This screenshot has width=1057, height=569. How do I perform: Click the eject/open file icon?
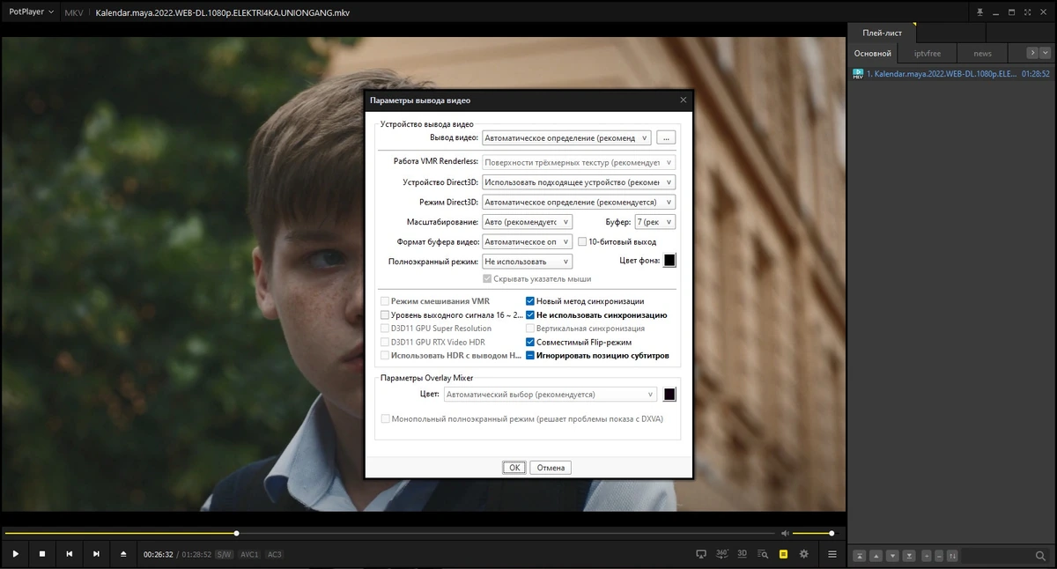pyautogui.click(x=123, y=554)
